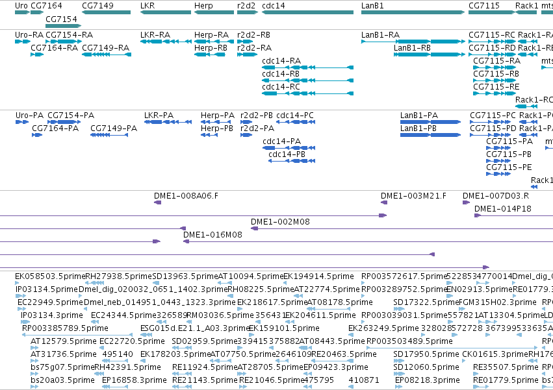Click the bs20a03.5prime EST label
This screenshot has height=390, width=553.
click(63, 380)
